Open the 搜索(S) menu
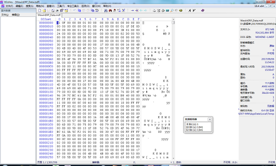The height and width of the screenshot is (166, 276). tap(30, 6)
